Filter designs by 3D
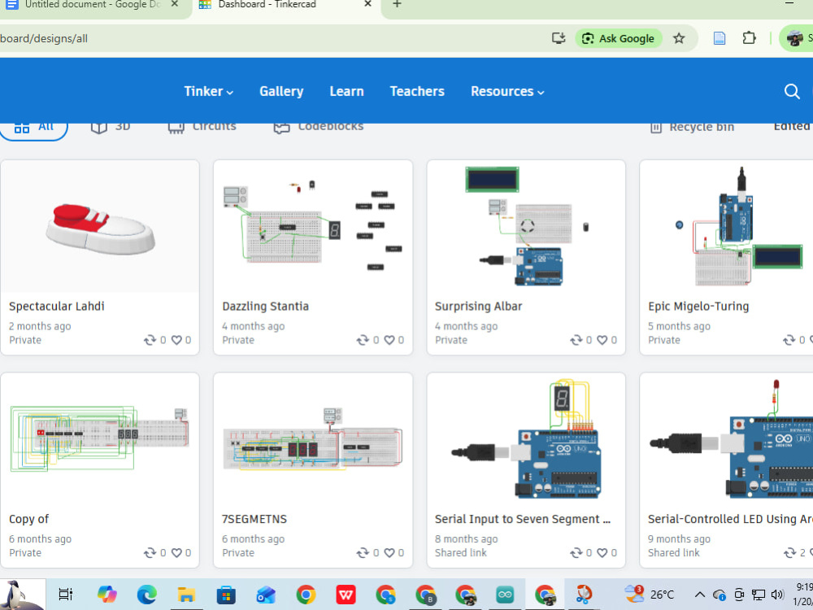The width and height of the screenshot is (813, 610). click(x=111, y=127)
